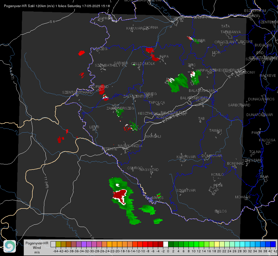Click the DUNAFÖLDVÁR label
Screen dimensions: 278x256
[260, 115]
